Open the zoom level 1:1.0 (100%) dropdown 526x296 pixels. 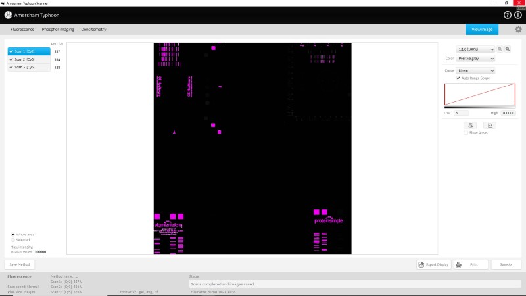475,49
